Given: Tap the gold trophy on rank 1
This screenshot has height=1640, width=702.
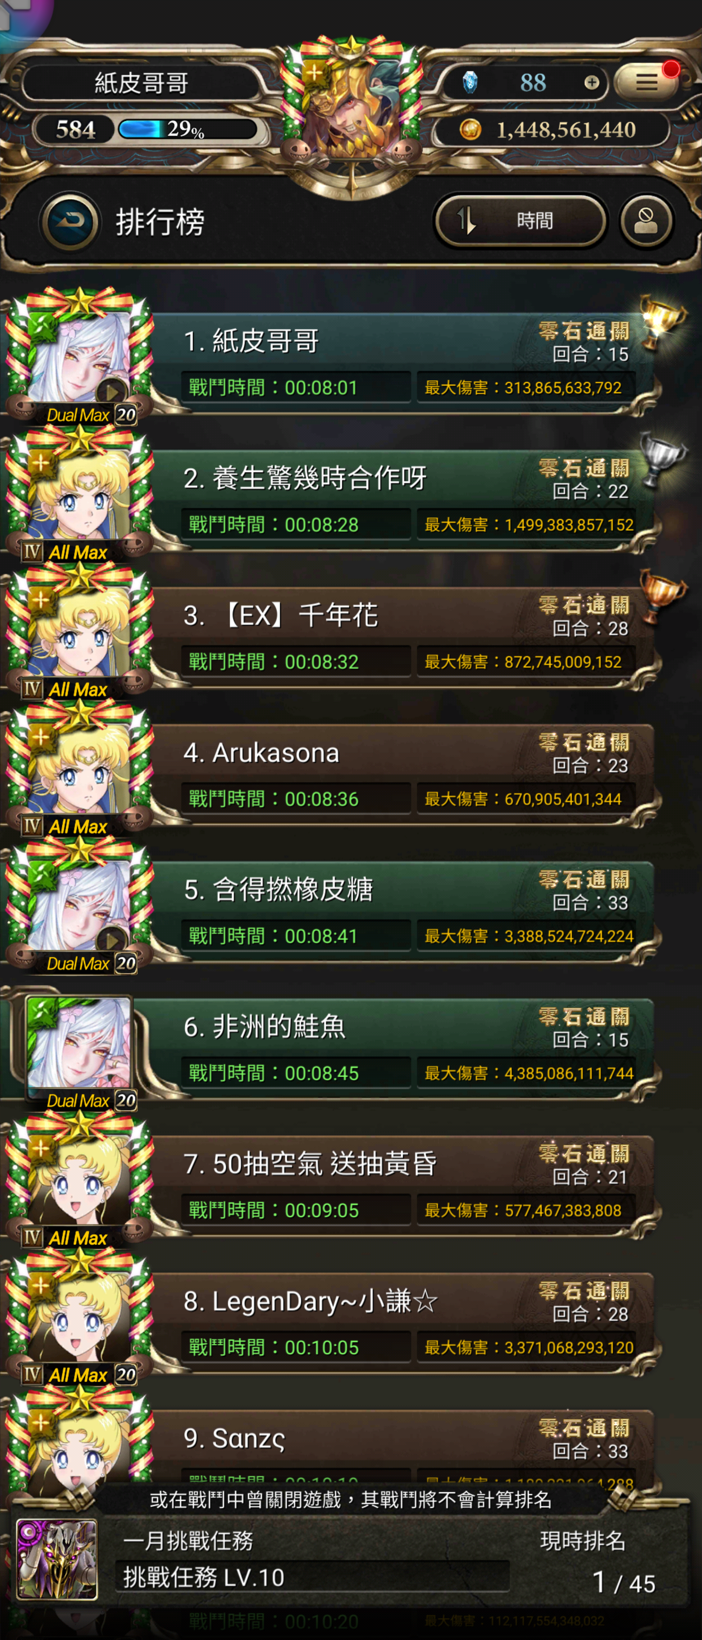Looking at the screenshot, I should [661, 319].
